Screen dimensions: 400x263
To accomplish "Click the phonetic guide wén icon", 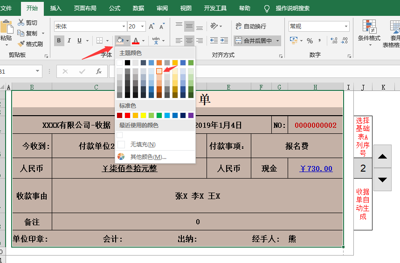I will tap(156, 41).
